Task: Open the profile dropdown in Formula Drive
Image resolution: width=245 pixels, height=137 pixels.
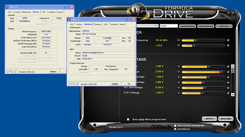Action: (156, 26)
